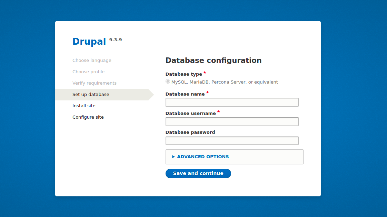This screenshot has width=387, height=217.
Task: Go to the Choose language step
Action: (x=92, y=61)
